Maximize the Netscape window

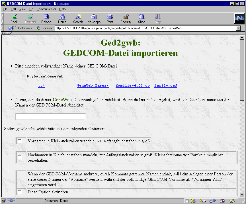click(237, 3)
